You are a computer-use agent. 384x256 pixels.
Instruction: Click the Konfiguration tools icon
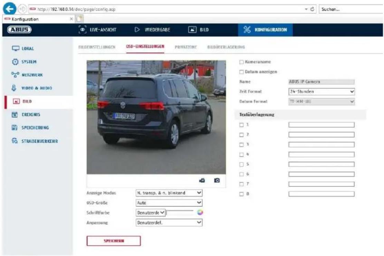pyautogui.click(x=247, y=30)
